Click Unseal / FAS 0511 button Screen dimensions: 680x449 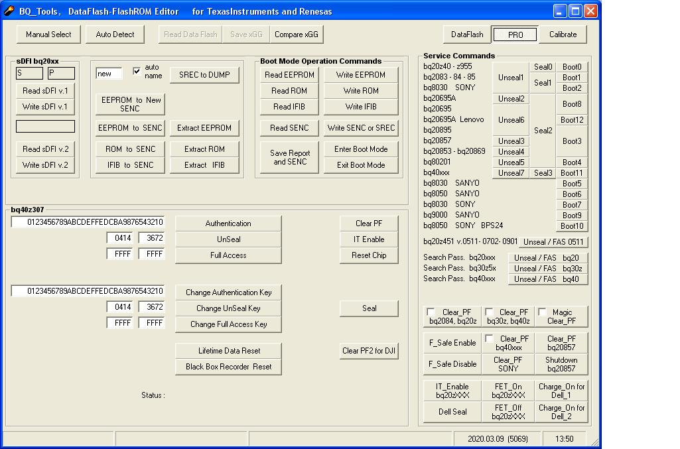[553, 242]
